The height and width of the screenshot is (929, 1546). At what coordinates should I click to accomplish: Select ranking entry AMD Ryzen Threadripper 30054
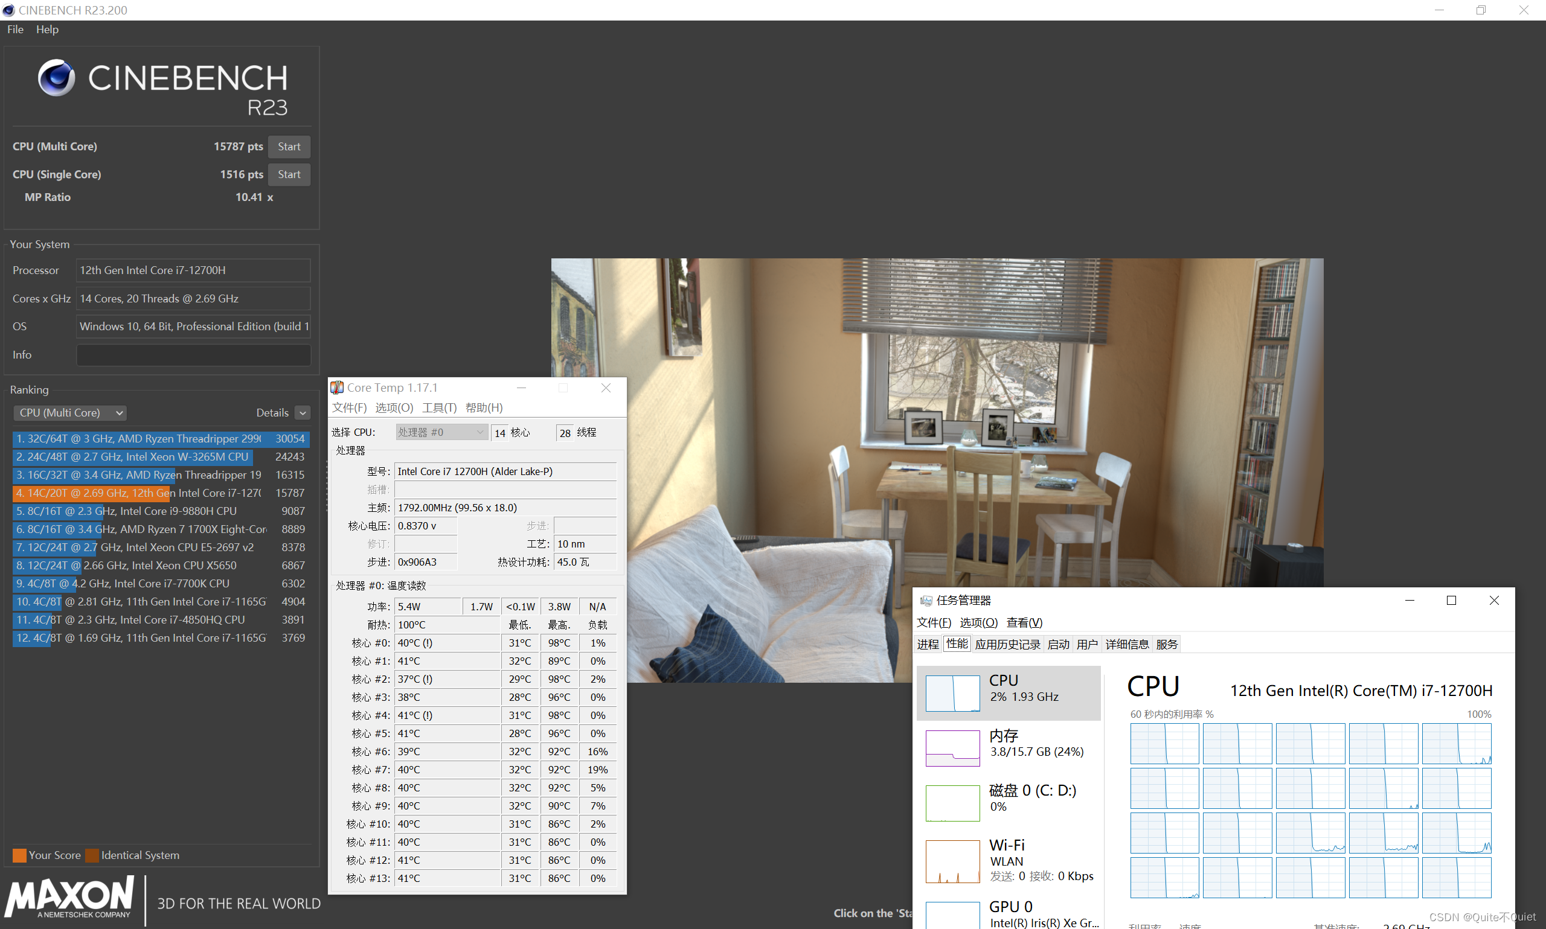click(x=160, y=439)
